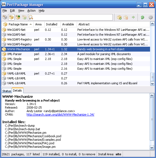Click the package list scrollbar thumb

pos(152,77)
